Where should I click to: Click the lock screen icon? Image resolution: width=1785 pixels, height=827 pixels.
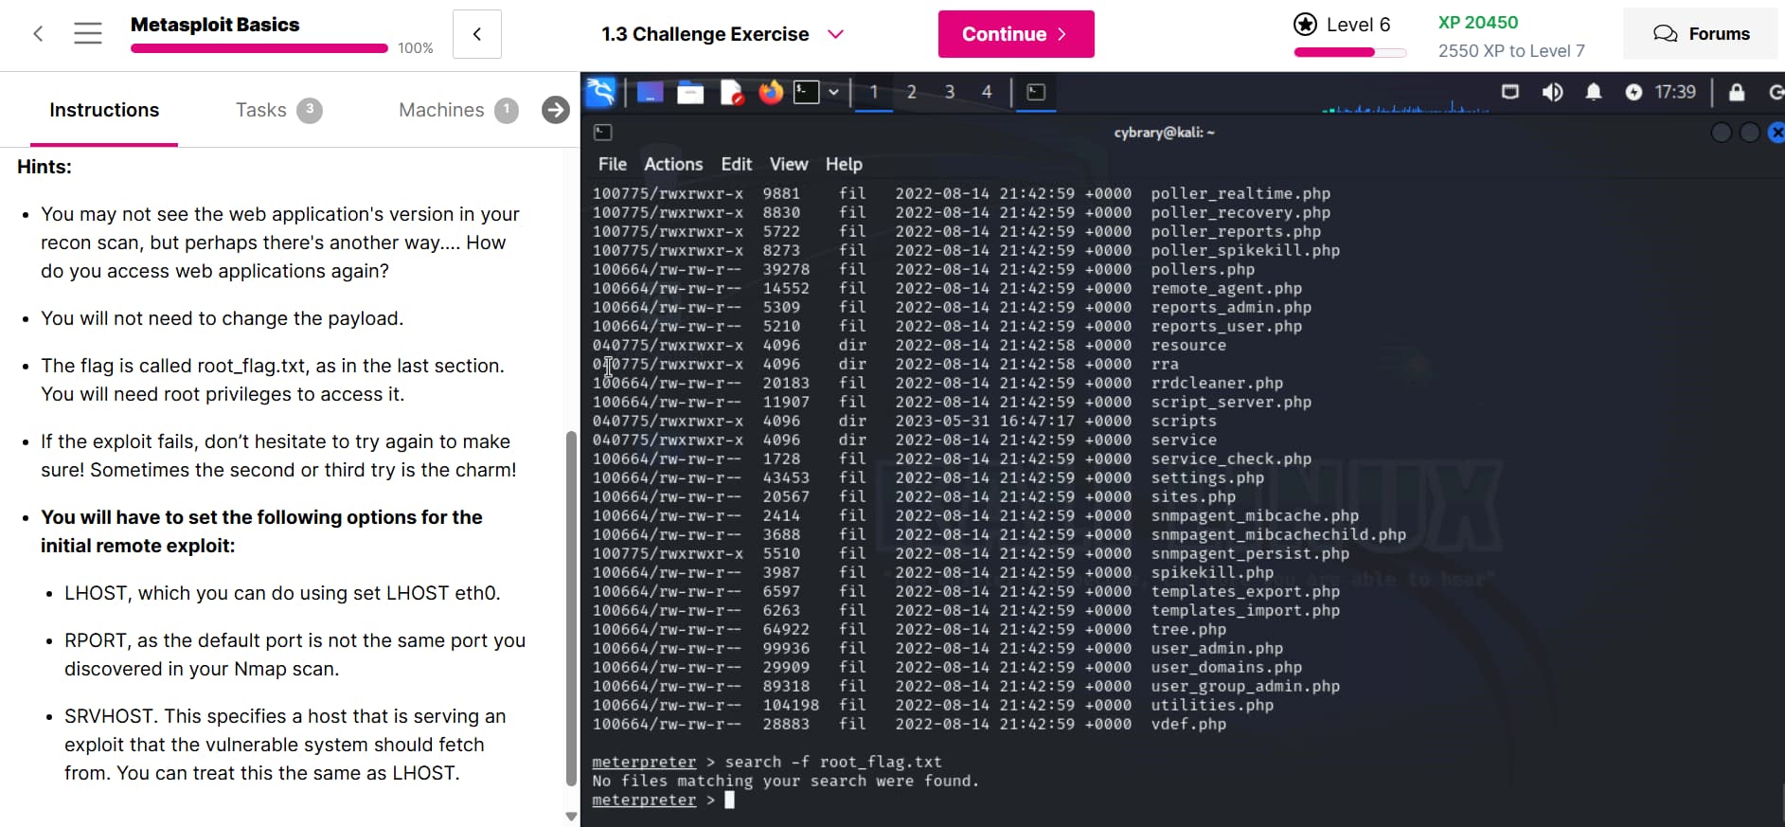[x=1736, y=92]
